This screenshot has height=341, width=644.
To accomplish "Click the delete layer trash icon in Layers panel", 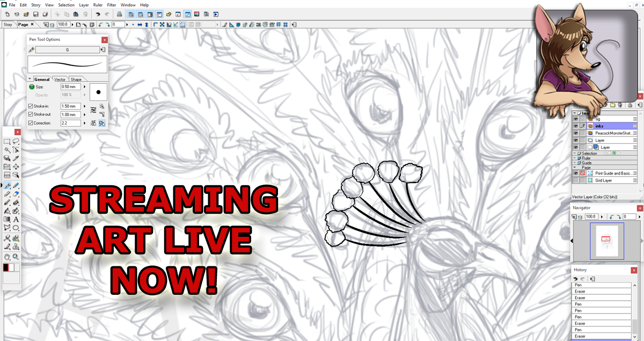I will [620, 105].
